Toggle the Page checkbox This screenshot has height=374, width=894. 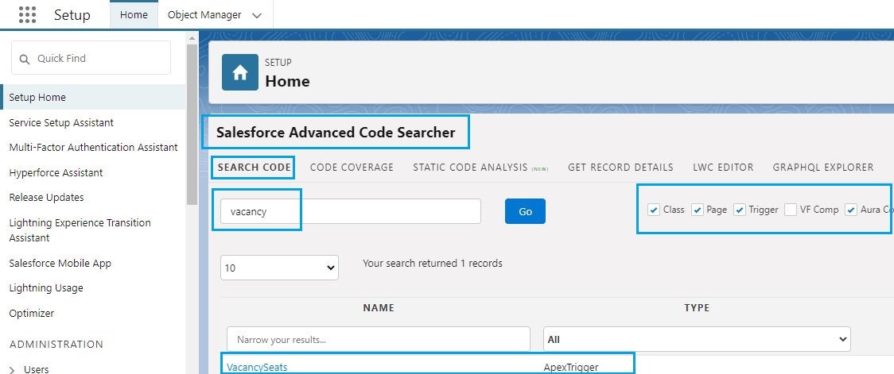698,210
